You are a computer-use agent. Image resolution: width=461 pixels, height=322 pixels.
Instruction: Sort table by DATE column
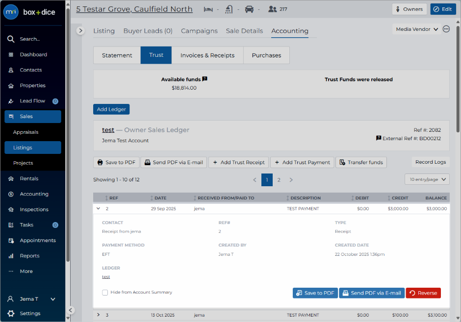(x=158, y=198)
